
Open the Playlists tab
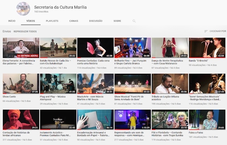coord(52,21)
